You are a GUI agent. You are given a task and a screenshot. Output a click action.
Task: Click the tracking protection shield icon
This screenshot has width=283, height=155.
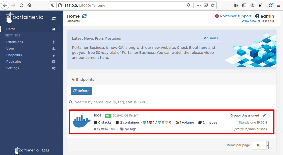pos(53,6)
